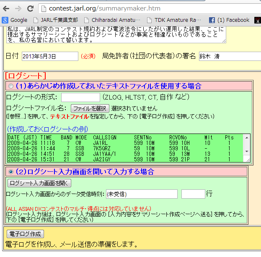Viewport: 261px width, 257px height.
Task: Click the ログシート入力画面を開く button
Action: (39, 183)
